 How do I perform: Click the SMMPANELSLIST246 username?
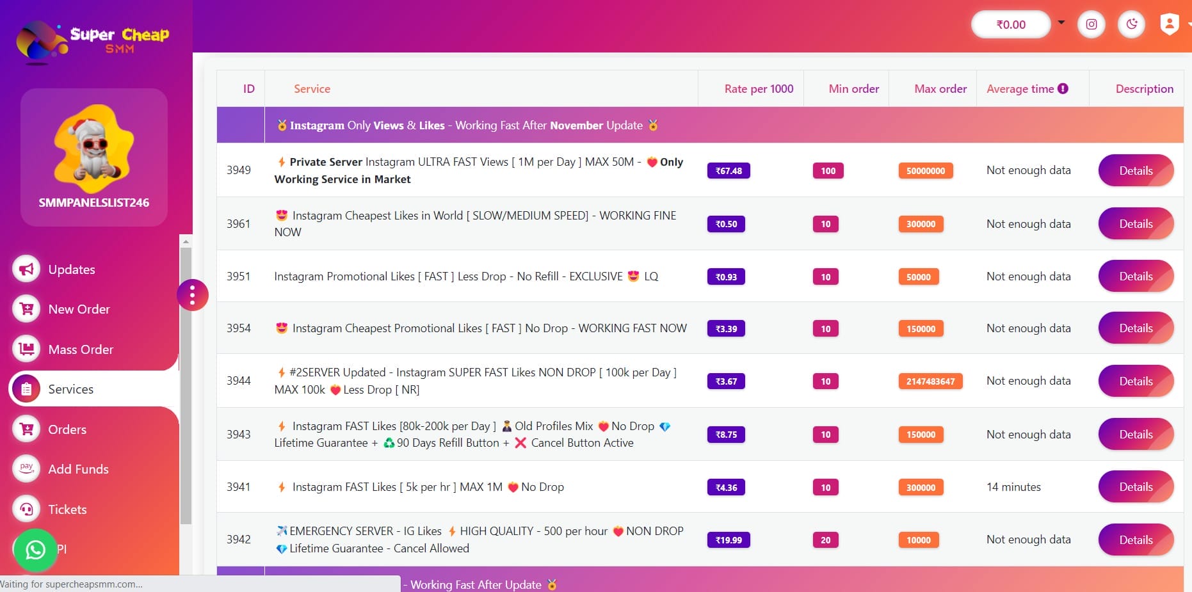(x=94, y=203)
